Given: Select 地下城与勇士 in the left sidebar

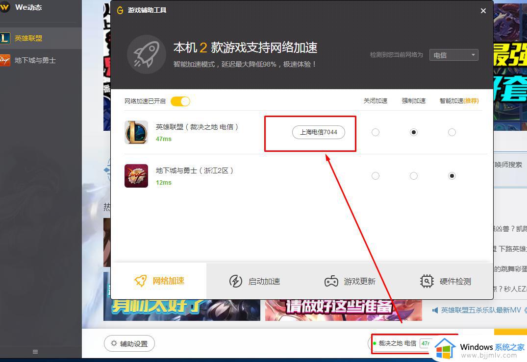Looking at the screenshot, I should tap(34, 60).
